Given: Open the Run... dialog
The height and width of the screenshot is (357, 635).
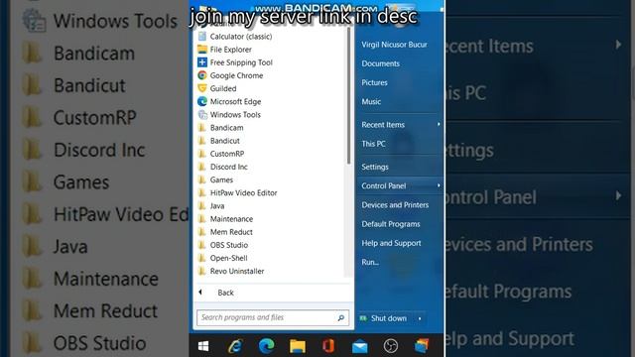Looking at the screenshot, I should (x=370, y=262).
